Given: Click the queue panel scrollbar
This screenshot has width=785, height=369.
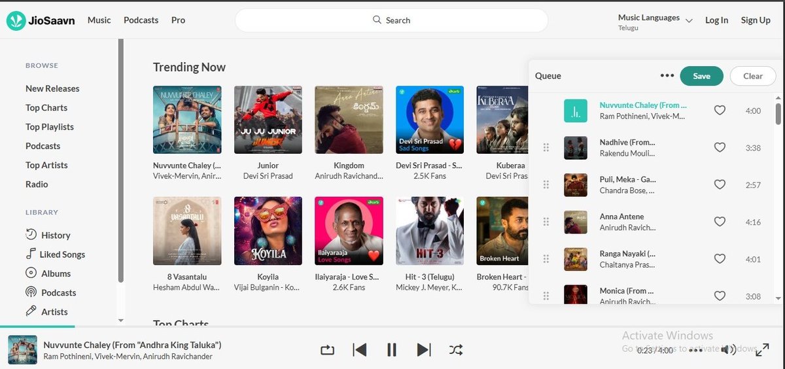Looking at the screenshot, I should point(778,113).
